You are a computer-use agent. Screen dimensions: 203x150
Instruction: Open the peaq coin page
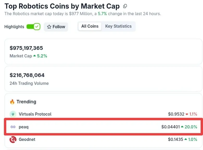tap(23, 127)
